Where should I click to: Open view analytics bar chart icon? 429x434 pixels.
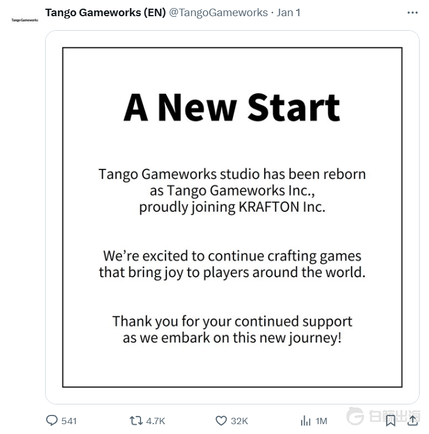point(306,421)
